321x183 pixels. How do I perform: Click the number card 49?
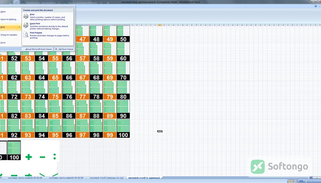click(110, 34)
